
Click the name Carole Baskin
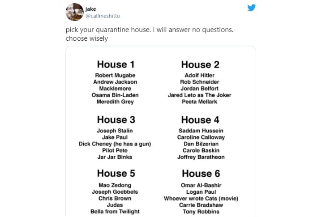point(201,150)
